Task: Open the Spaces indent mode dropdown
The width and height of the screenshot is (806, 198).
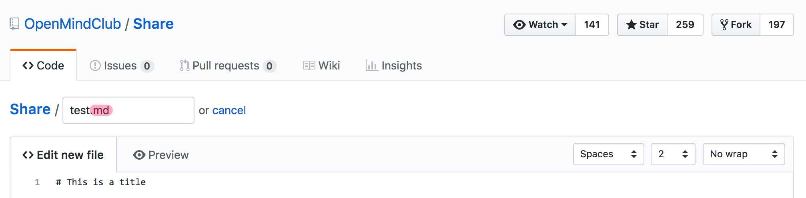Action: point(608,154)
